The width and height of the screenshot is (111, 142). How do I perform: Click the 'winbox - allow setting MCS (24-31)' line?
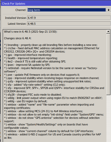(43, 111)
